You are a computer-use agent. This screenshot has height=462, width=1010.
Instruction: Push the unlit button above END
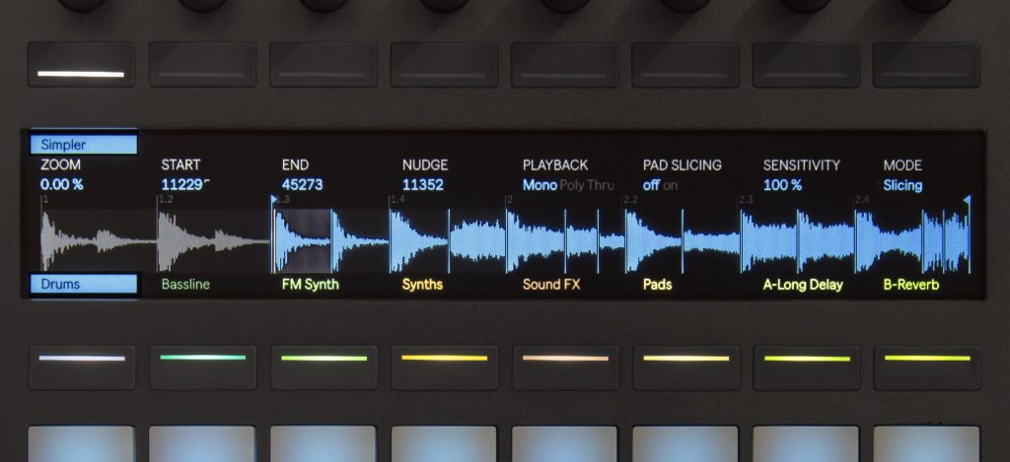click(324, 64)
